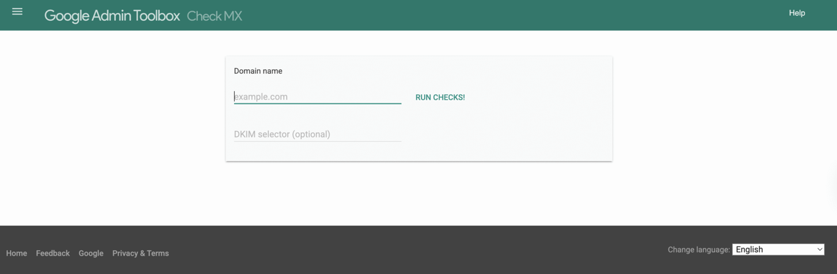Focus the example.com domain name field
The image size is (837, 274).
point(317,97)
